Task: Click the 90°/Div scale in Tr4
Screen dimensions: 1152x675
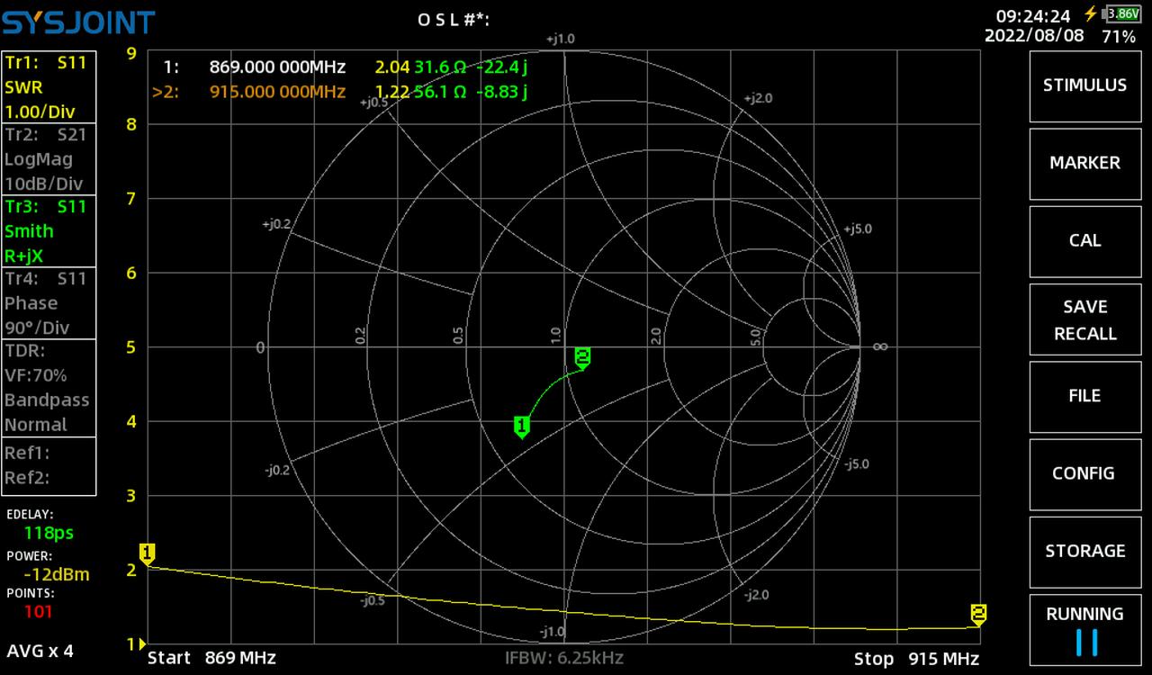Action: pyautogui.click(x=37, y=328)
